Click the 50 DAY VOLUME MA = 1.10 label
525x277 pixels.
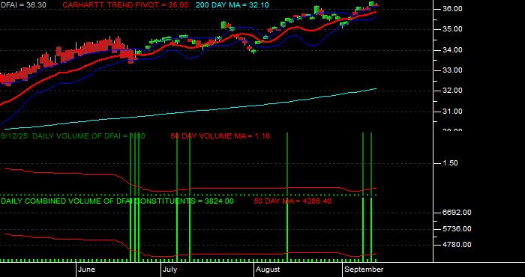click(x=220, y=136)
